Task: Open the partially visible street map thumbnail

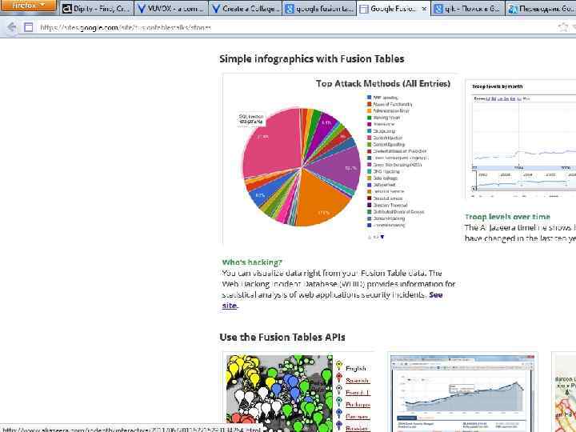Action: pos(565,393)
